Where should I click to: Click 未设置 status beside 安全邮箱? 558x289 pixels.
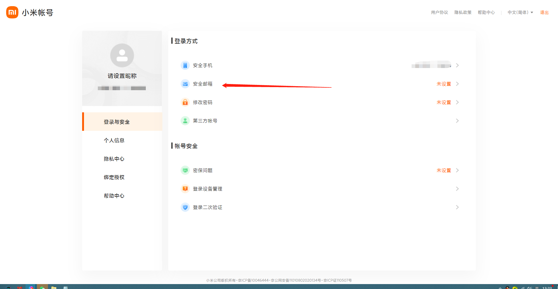pos(444,84)
